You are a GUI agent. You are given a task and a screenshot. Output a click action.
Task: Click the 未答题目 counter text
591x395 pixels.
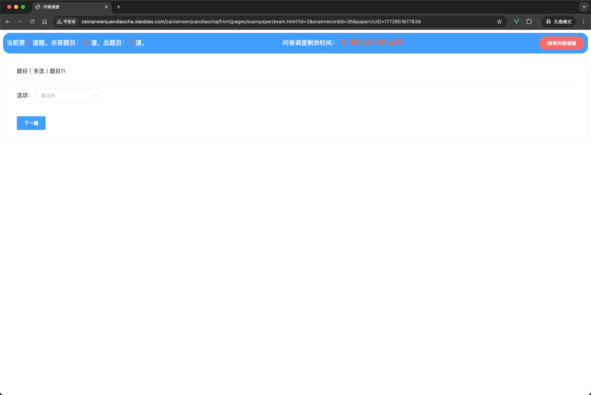[64, 43]
